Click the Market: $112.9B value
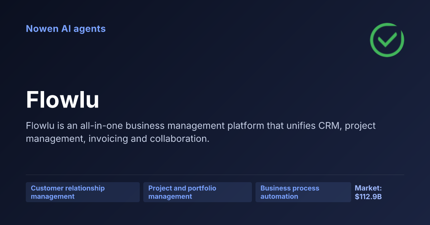 click(368, 192)
